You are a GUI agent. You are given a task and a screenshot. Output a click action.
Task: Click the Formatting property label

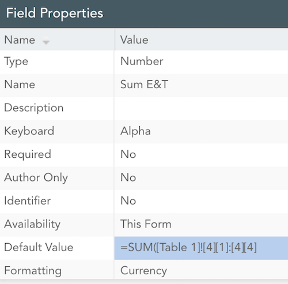[x=33, y=271]
